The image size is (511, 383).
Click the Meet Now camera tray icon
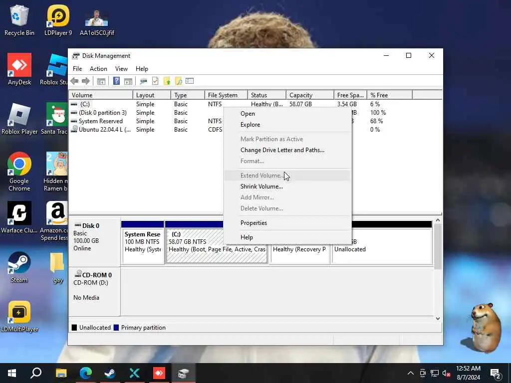click(x=423, y=373)
